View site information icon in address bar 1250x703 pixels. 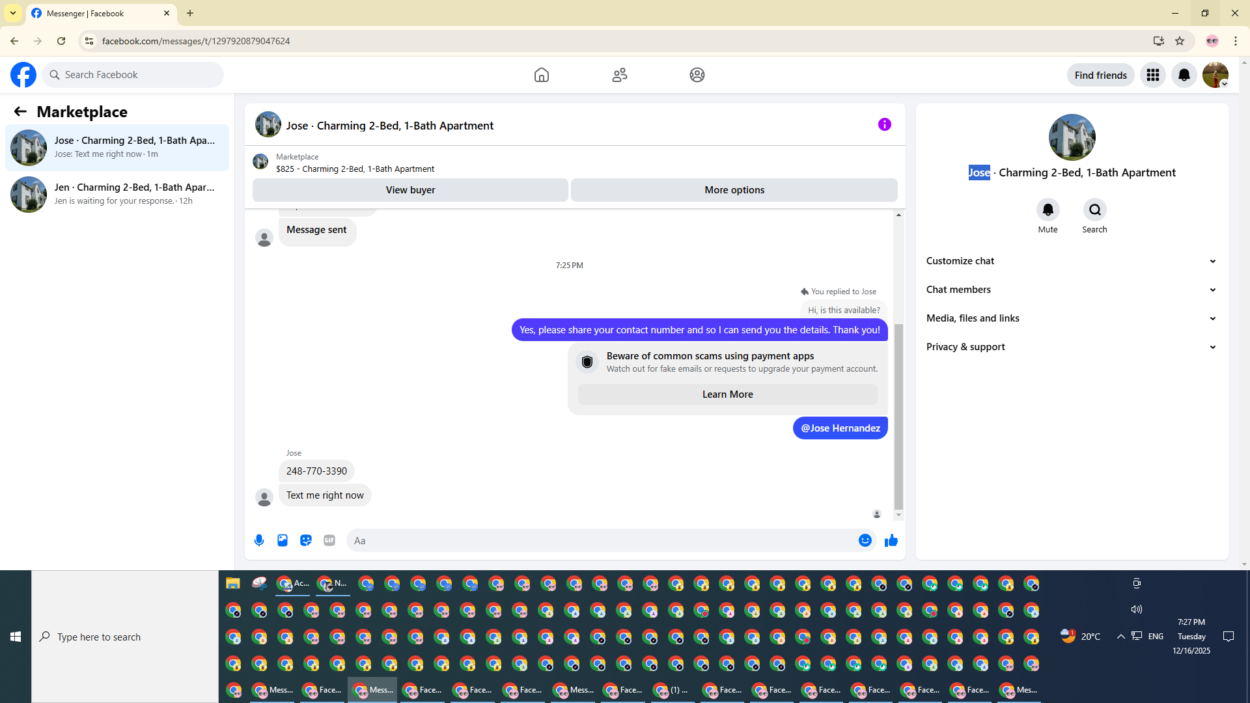(89, 41)
